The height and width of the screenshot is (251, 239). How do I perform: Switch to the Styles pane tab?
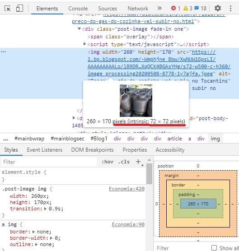pyautogui.click(x=11, y=150)
